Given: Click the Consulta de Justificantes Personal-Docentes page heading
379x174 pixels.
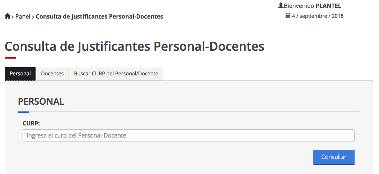Looking at the screenshot, I should (x=134, y=46).
